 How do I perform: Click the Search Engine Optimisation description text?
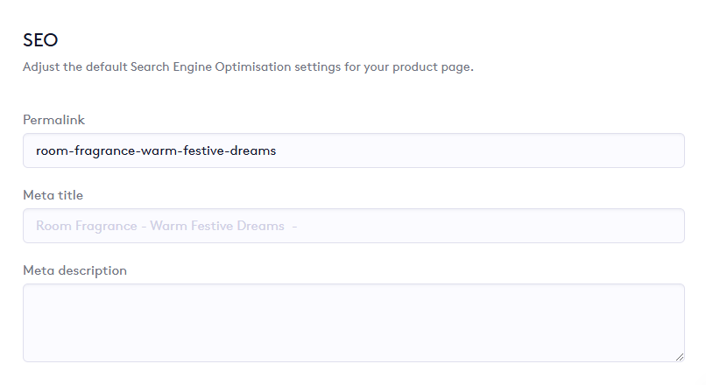pyautogui.click(x=248, y=67)
